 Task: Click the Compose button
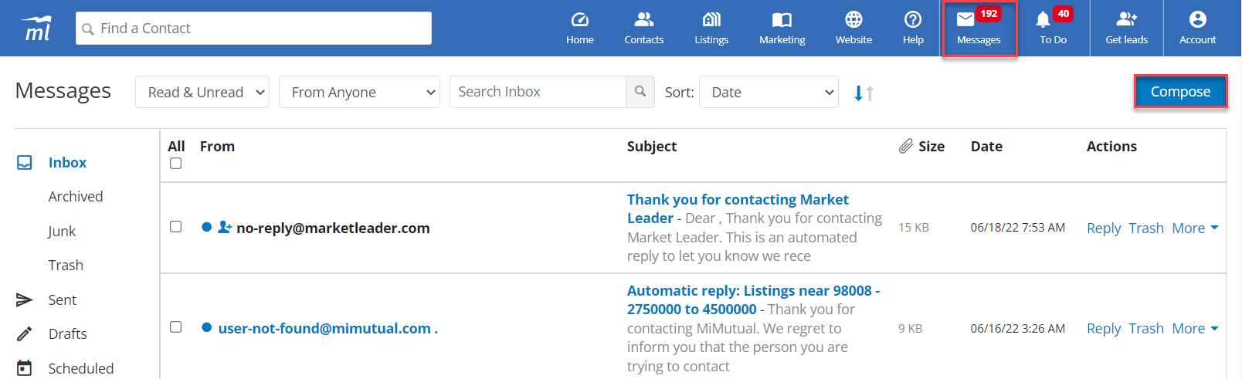coord(1180,92)
